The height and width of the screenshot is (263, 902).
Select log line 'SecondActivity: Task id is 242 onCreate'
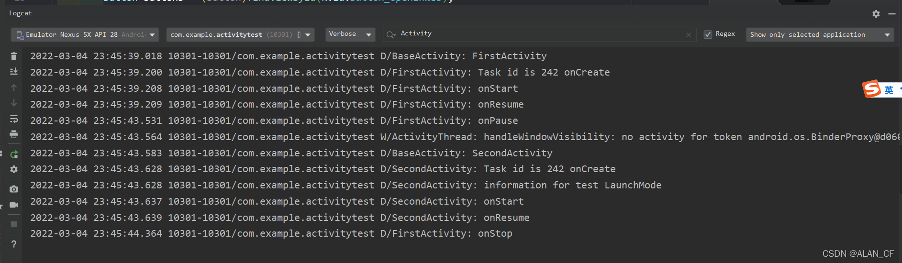tap(323, 169)
